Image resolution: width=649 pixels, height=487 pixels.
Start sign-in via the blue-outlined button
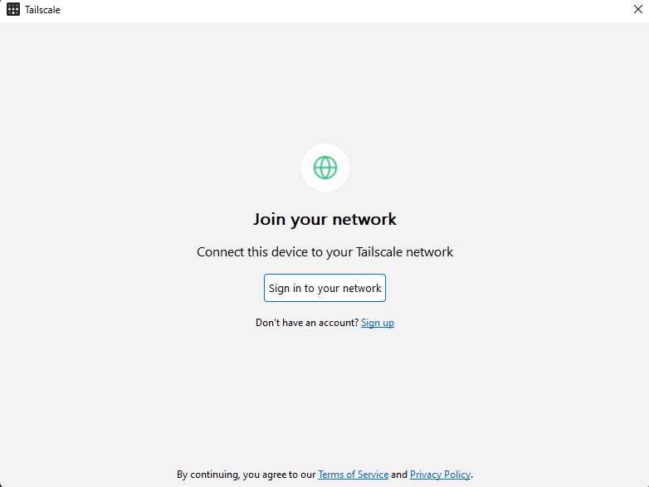[x=324, y=288]
